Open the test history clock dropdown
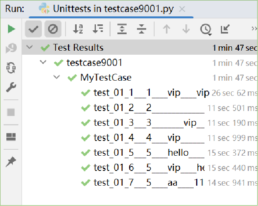258x206 pixels. coord(206,29)
